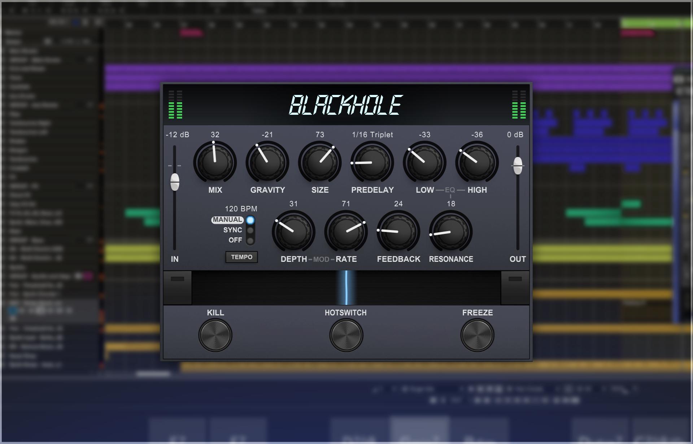Click the left ribbon end button
Screen dimensions: 693x444
pos(177,288)
